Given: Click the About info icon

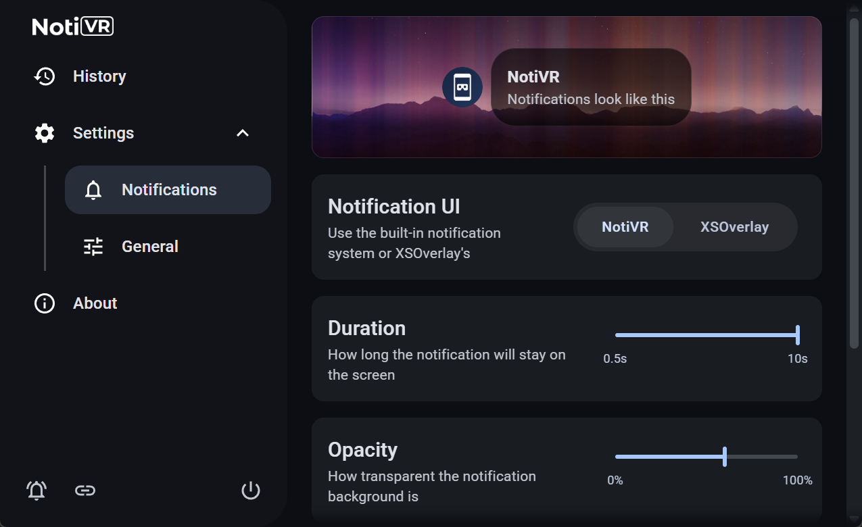Looking at the screenshot, I should [45, 303].
